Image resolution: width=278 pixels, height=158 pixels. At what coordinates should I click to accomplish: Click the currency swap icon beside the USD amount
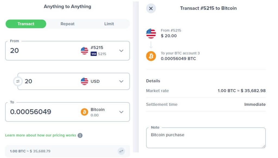[x=17, y=81]
